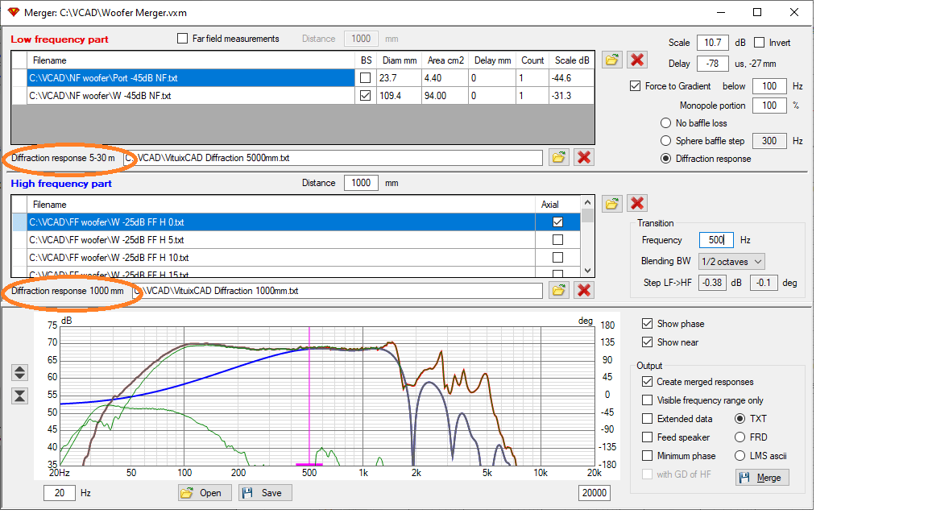Enable Feed speaker checkbox
928x522 pixels.
pos(648,437)
